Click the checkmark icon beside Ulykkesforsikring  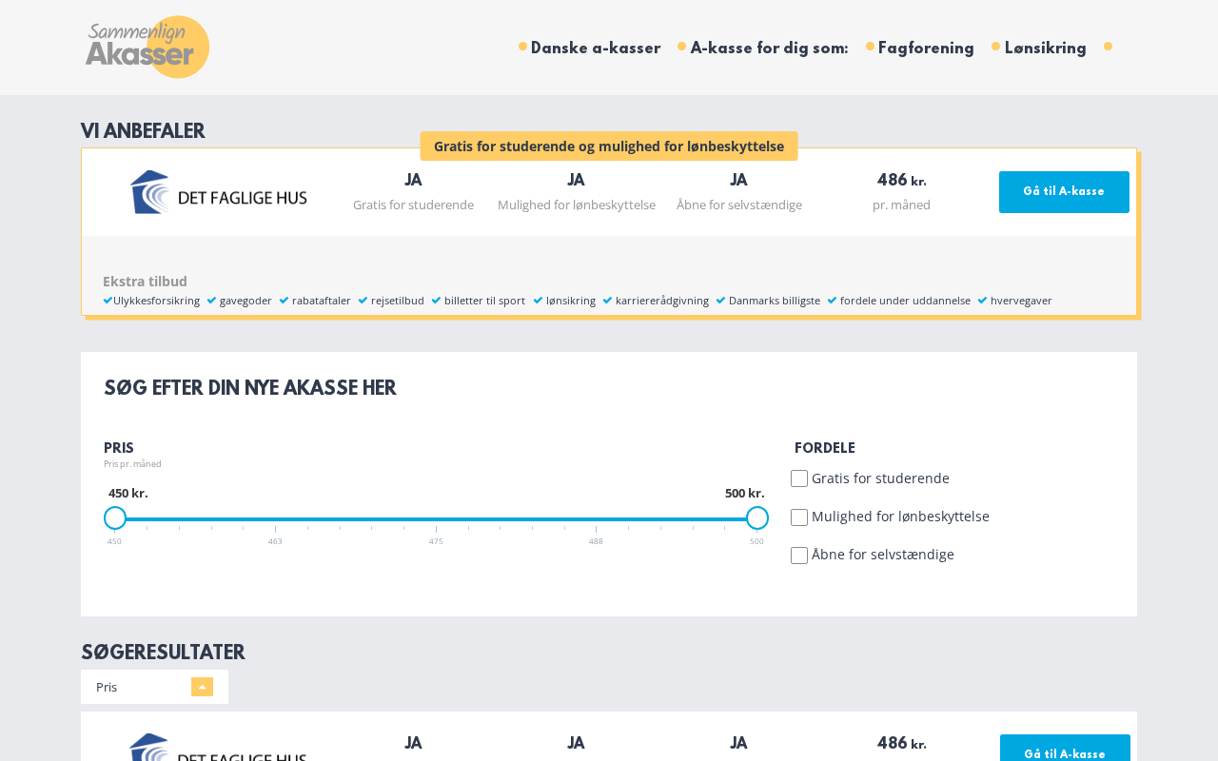coord(108,301)
